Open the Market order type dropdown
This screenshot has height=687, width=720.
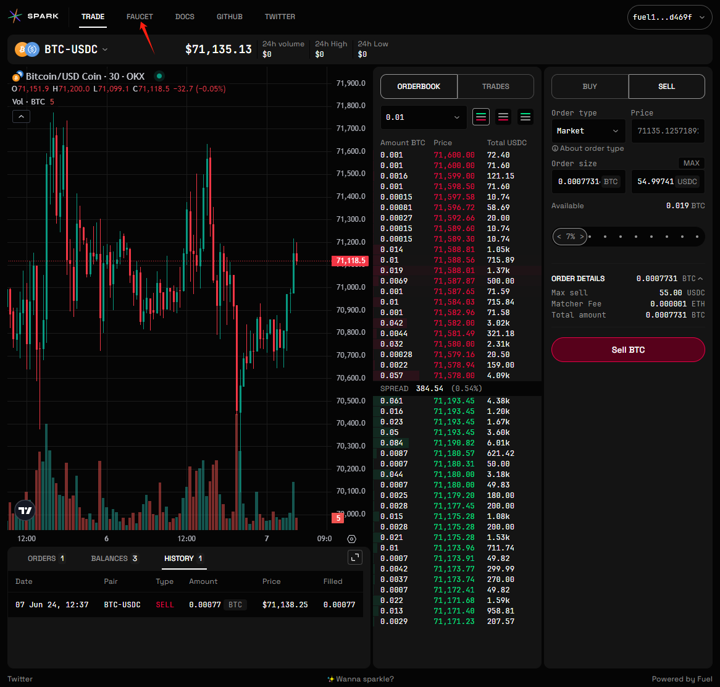click(x=588, y=131)
